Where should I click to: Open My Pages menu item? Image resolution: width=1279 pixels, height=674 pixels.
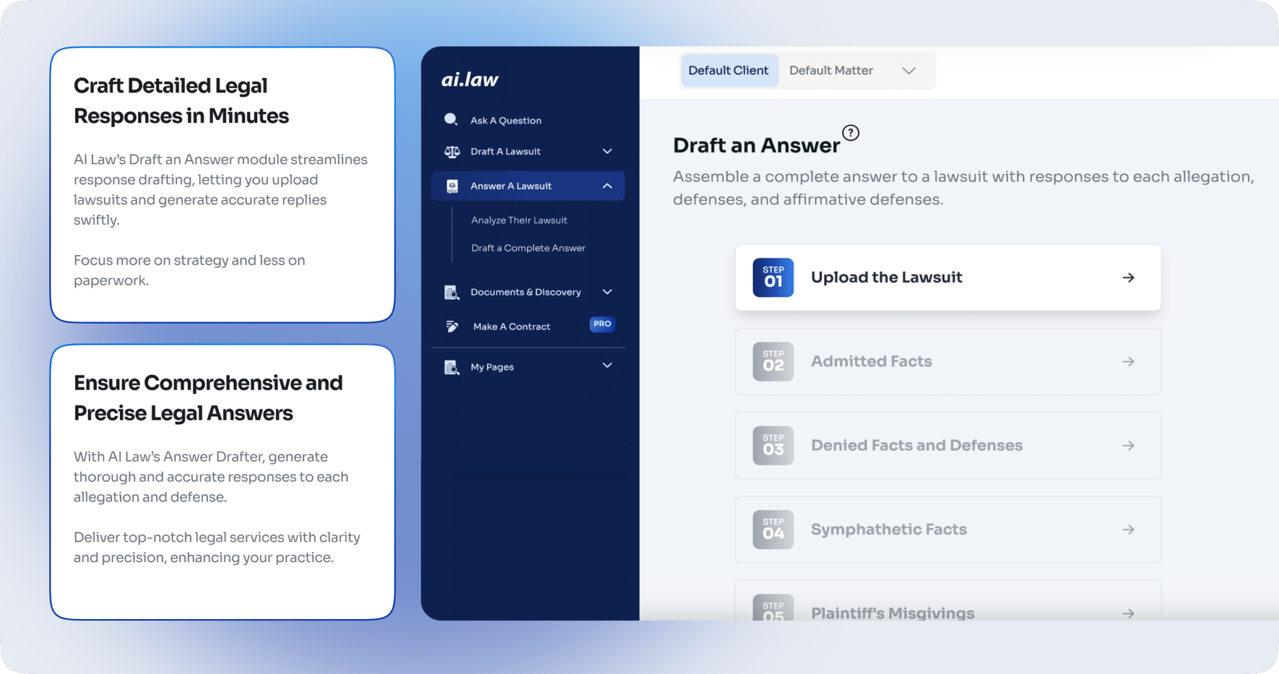pos(528,367)
